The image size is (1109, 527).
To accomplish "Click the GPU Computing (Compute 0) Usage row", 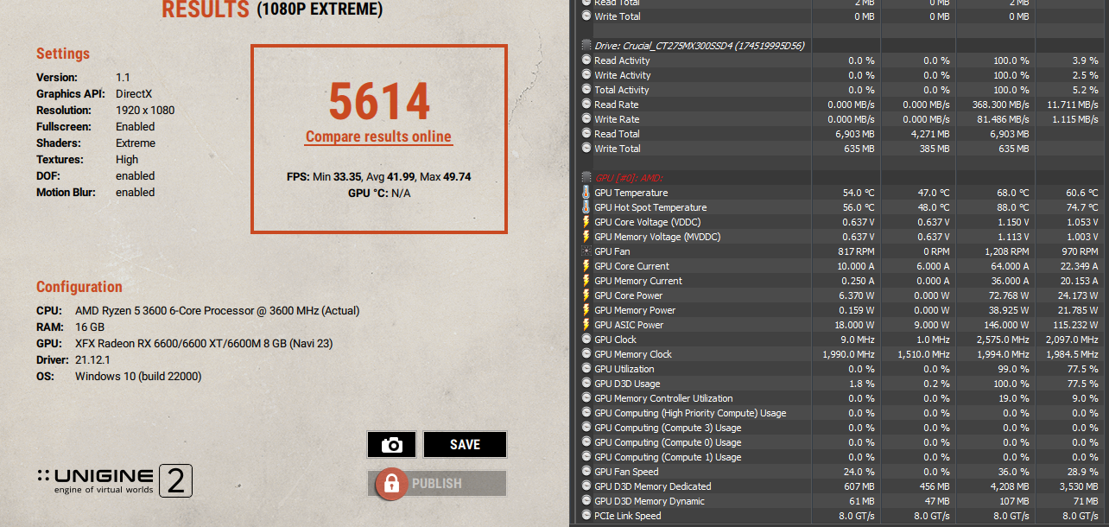I will (x=839, y=442).
